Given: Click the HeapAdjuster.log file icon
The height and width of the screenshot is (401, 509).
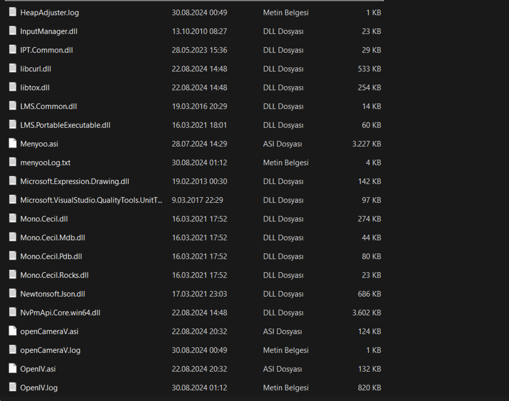Looking at the screenshot, I should pyautogui.click(x=13, y=12).
